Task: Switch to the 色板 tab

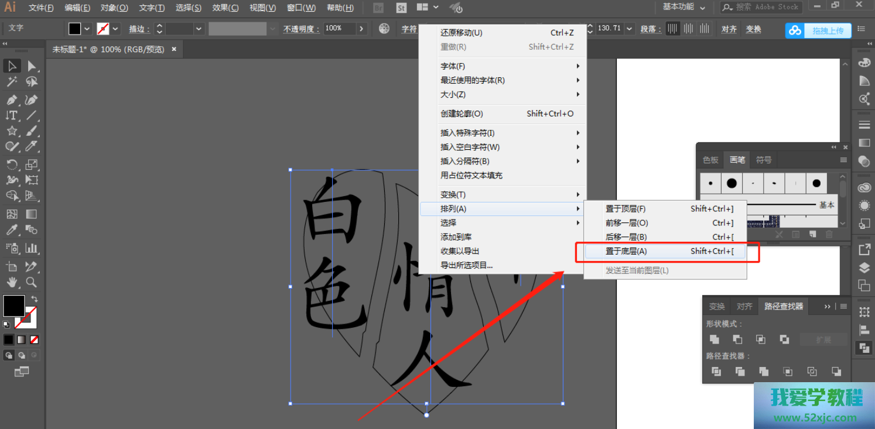Action: point(710,160)
